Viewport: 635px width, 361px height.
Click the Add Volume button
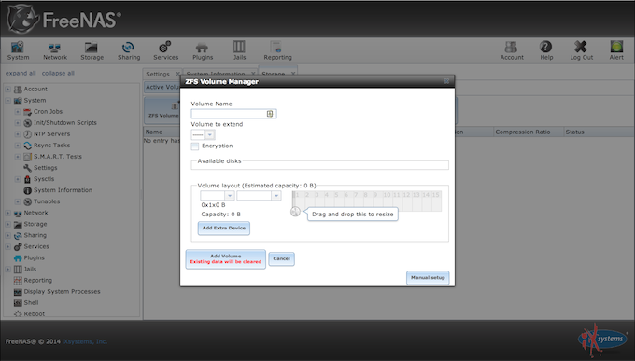[226, 259]
